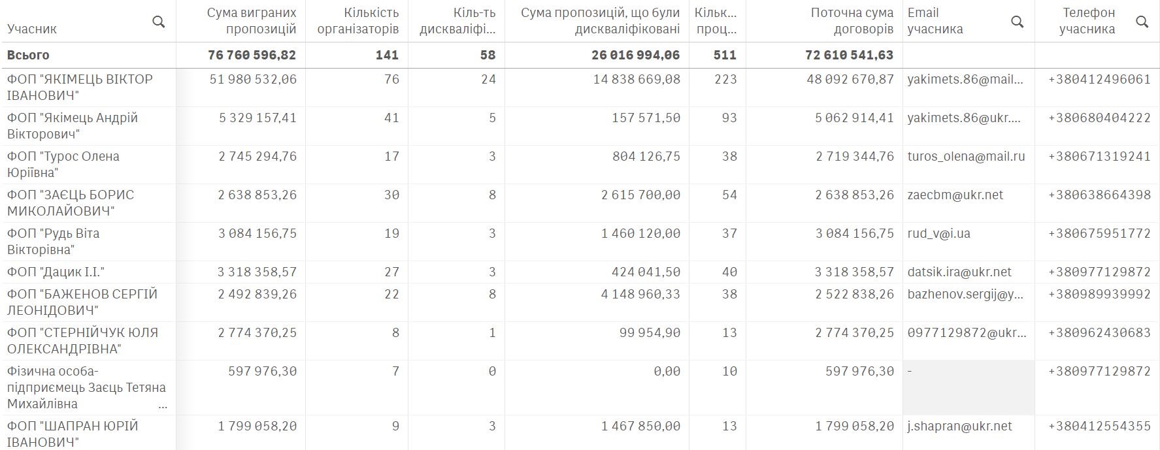The height and width of the screenshot is (450, 1160).
Task: Open search for the Телефон учасника column
Action: 1142,22
